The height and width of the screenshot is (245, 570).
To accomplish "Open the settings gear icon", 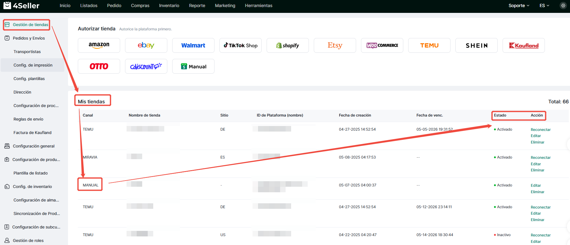I will [x=563, y=6].
